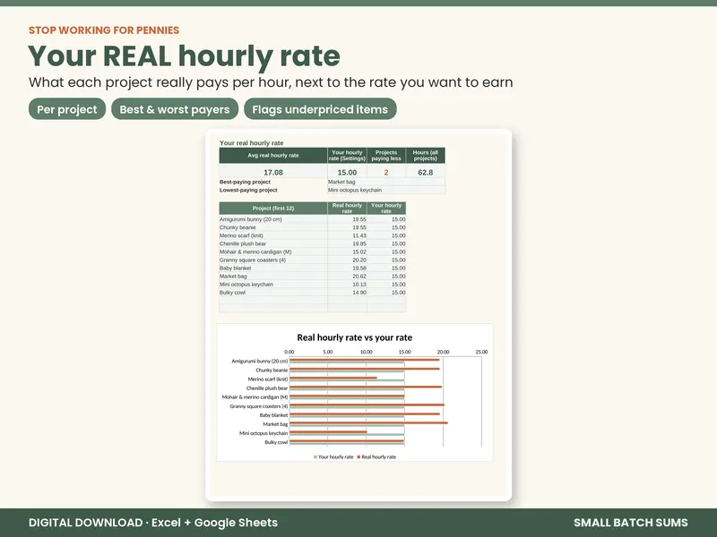Screen dimensions: 717x537
Task: Click 'STOP WORKING FOR PENNIES' tagline
Action: [x=104, y=30]
